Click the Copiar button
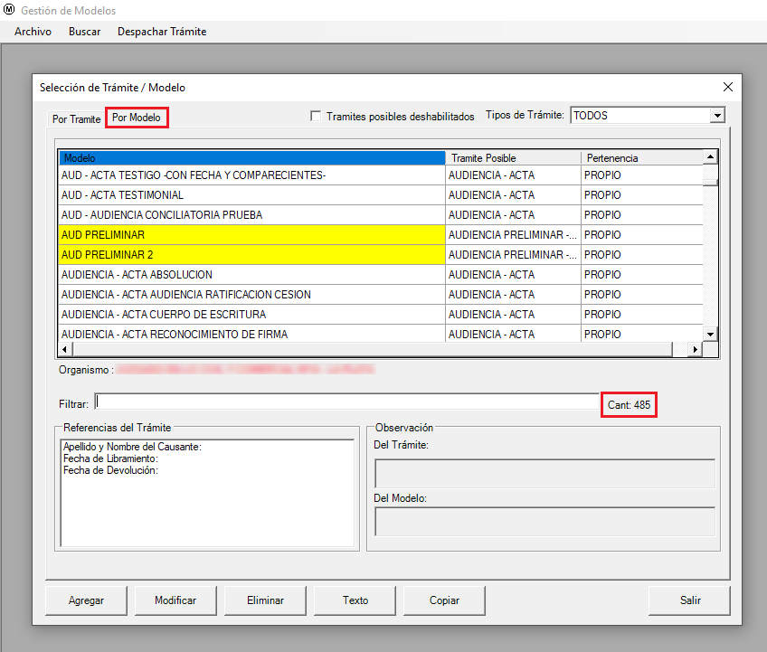The height and width of the screenshot is (652, 767). (x=444, y=600)
